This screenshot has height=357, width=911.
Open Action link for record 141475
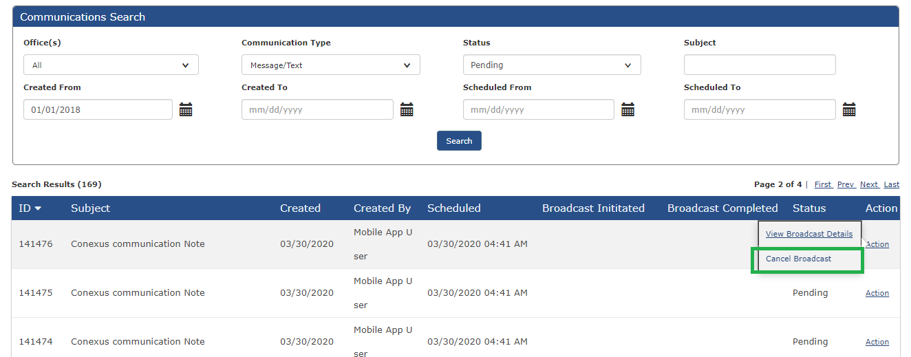[x=877, y=293]
